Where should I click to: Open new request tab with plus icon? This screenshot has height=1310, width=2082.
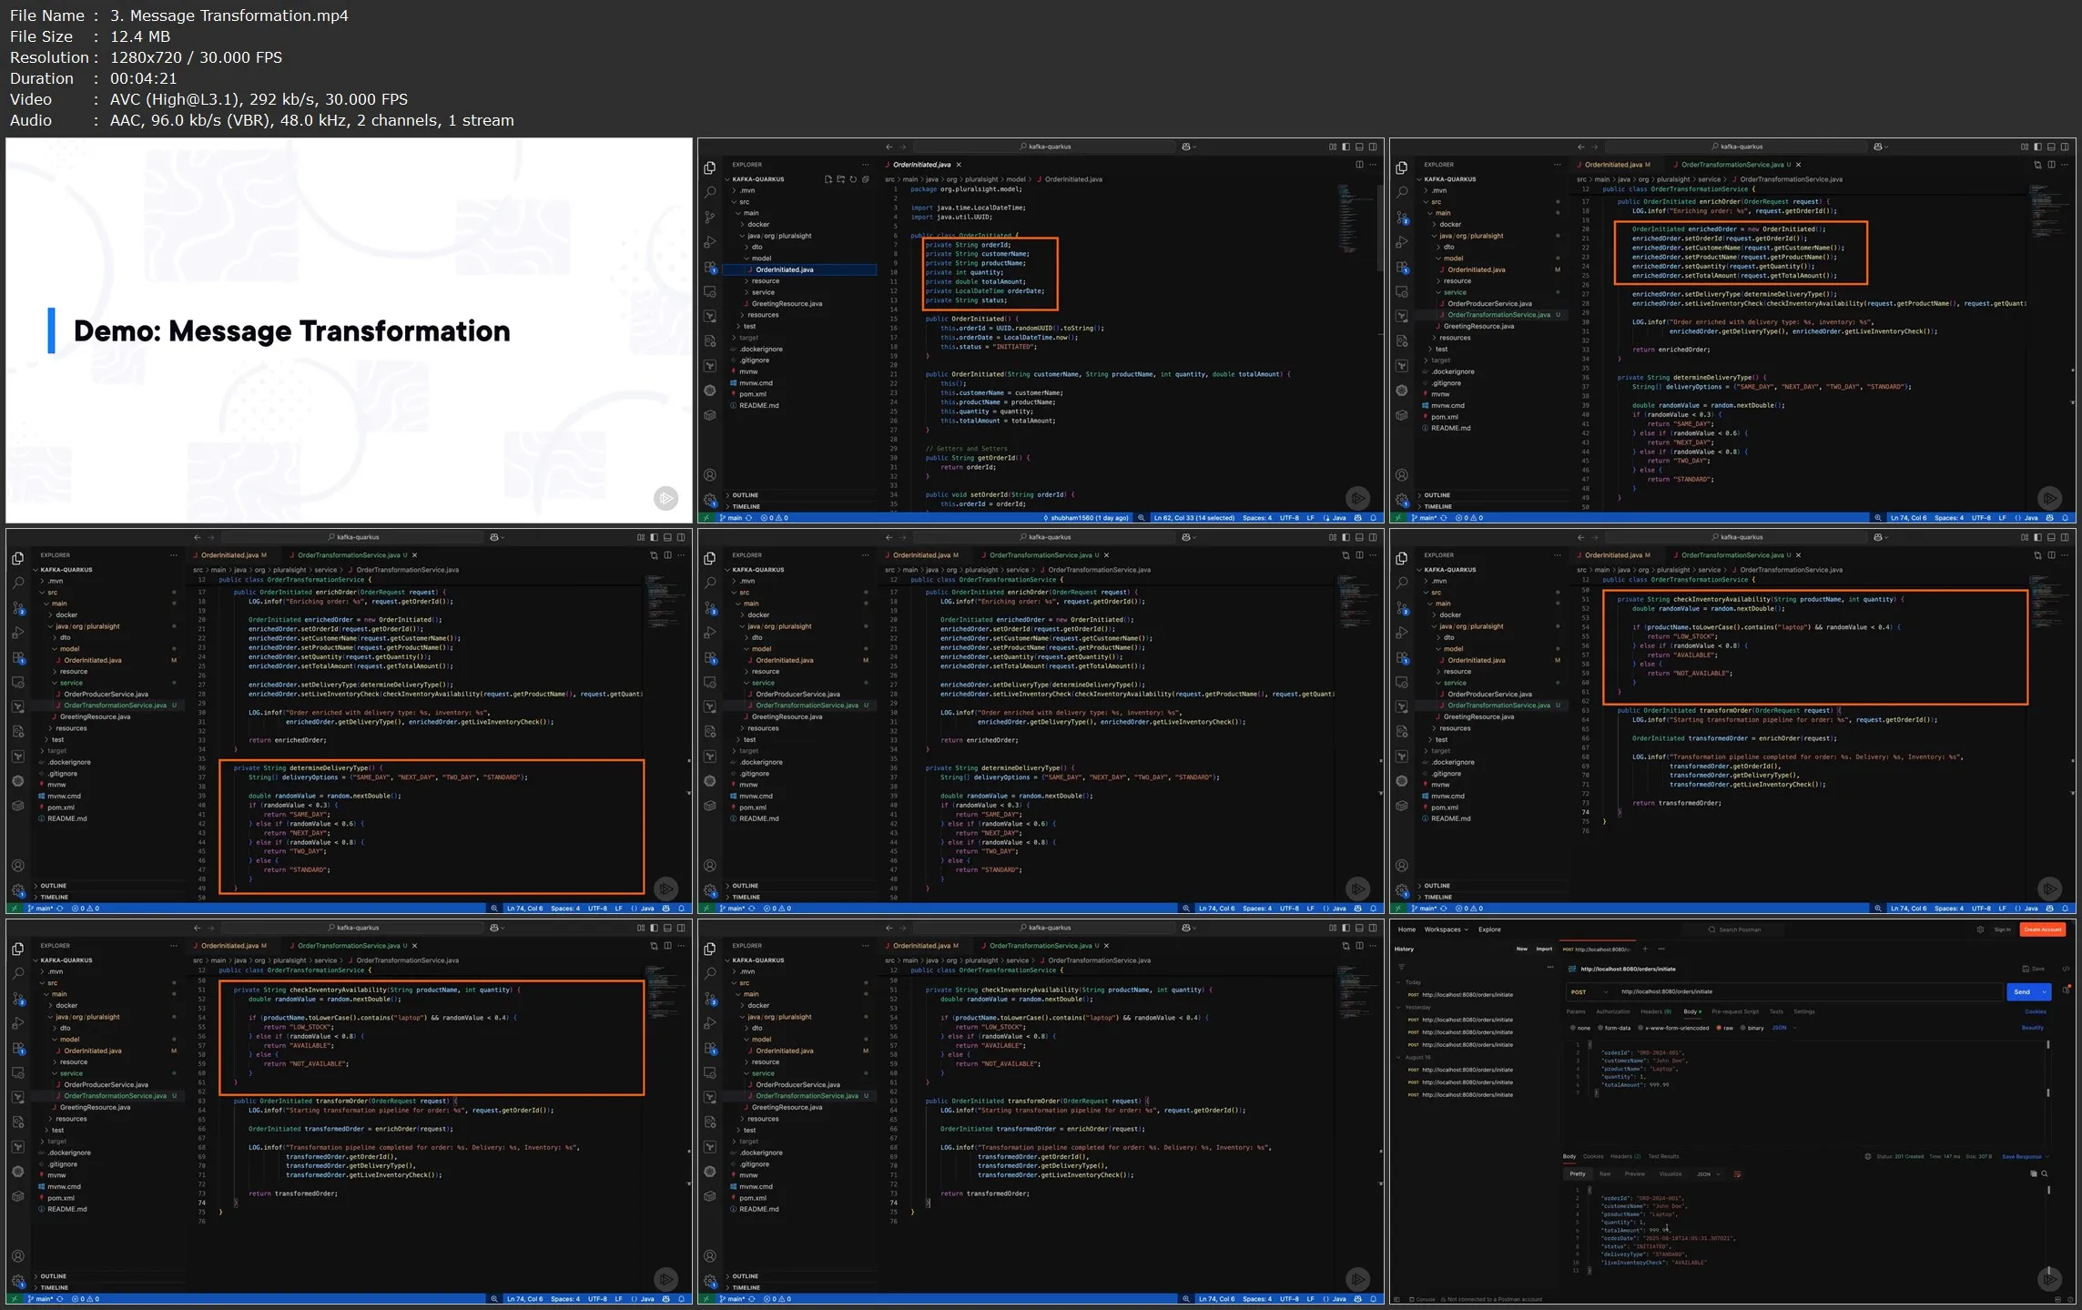(x=1644, y=949)
